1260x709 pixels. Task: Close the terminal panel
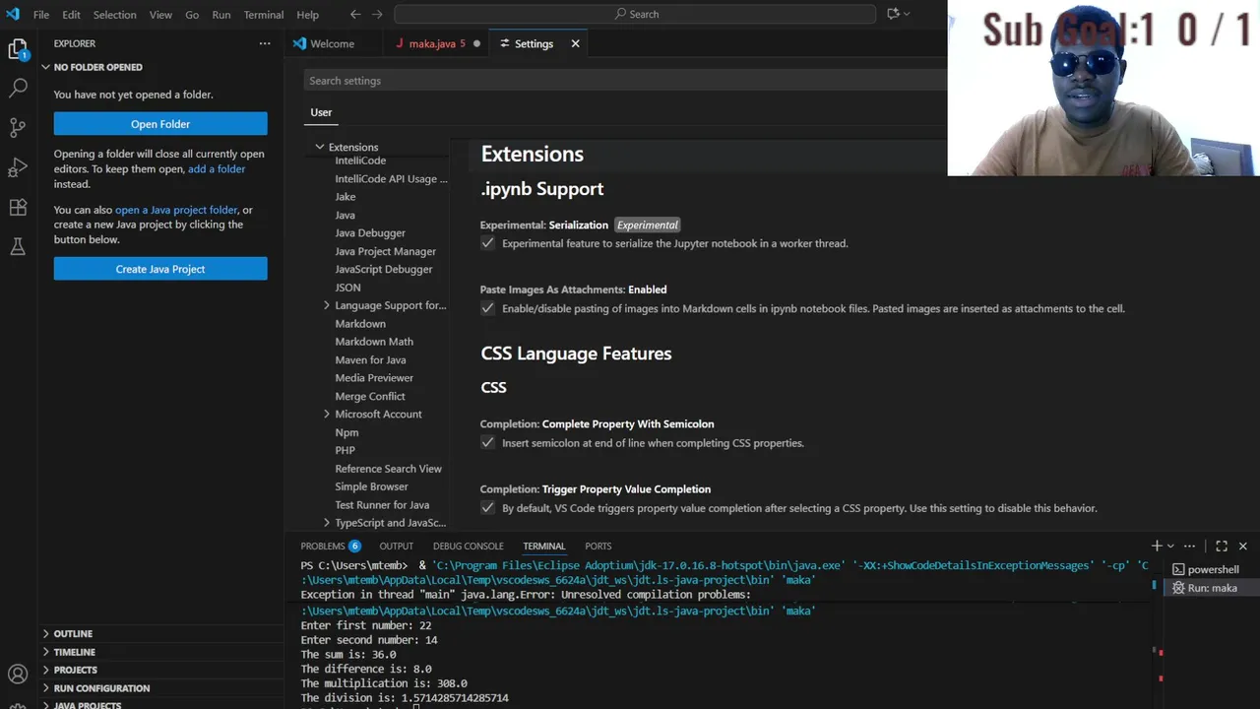coord(1243,546)
